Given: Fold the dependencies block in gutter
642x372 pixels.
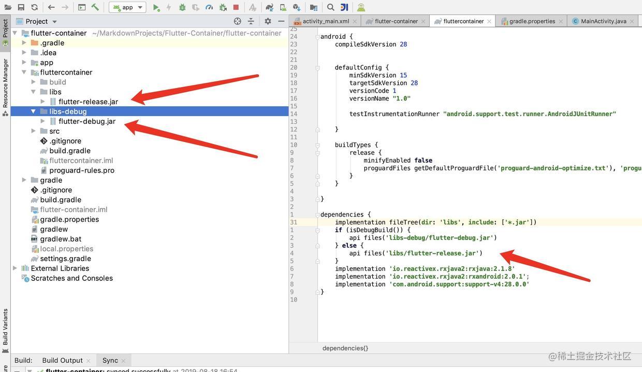Looking at the screenshot, I should (x=318, y=214).
